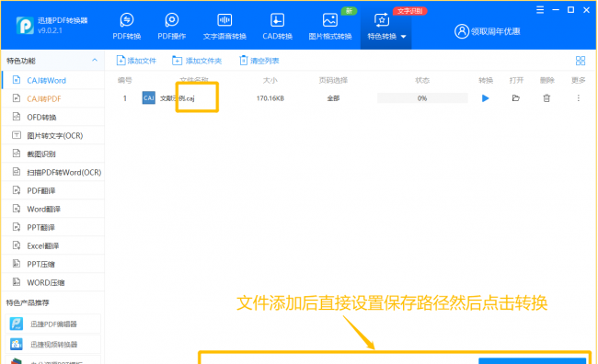598x364 pixels.
Task: Click the 全部 page selection cell
Action: (x=333, y=98)
